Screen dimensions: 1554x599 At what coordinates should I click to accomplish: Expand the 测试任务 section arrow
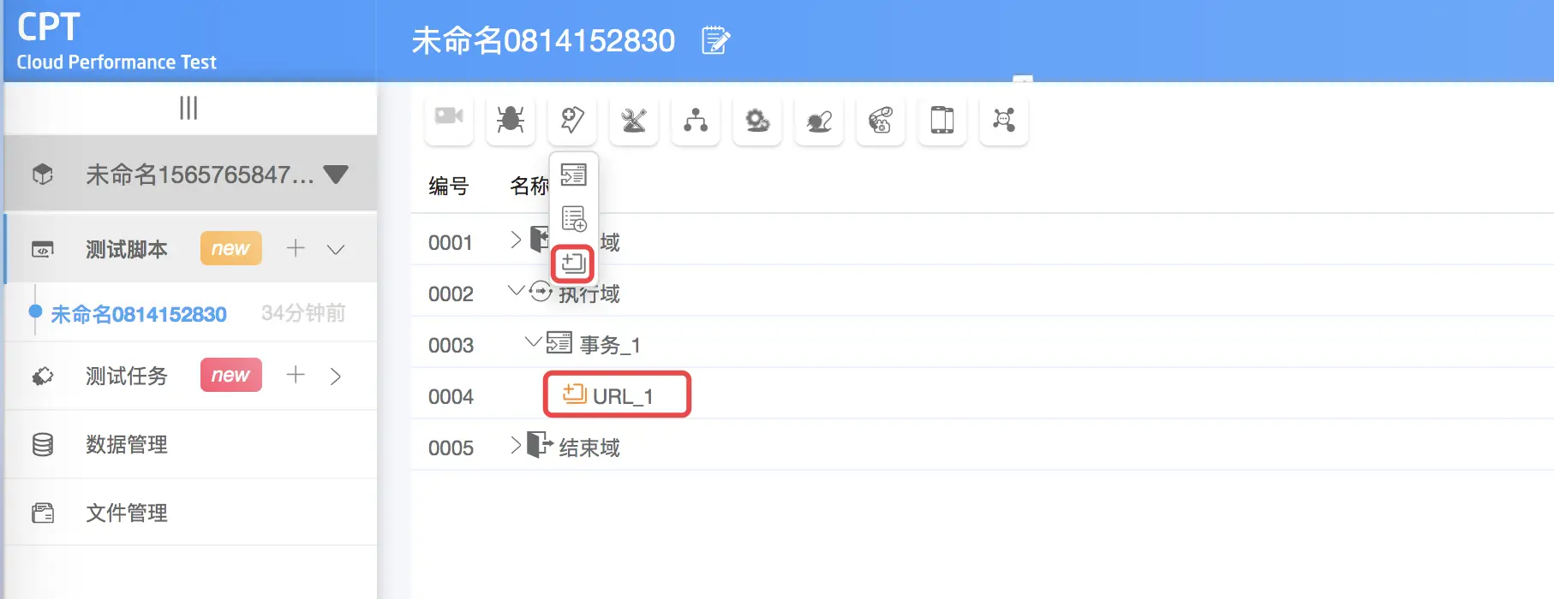click(x=336, y=376)
